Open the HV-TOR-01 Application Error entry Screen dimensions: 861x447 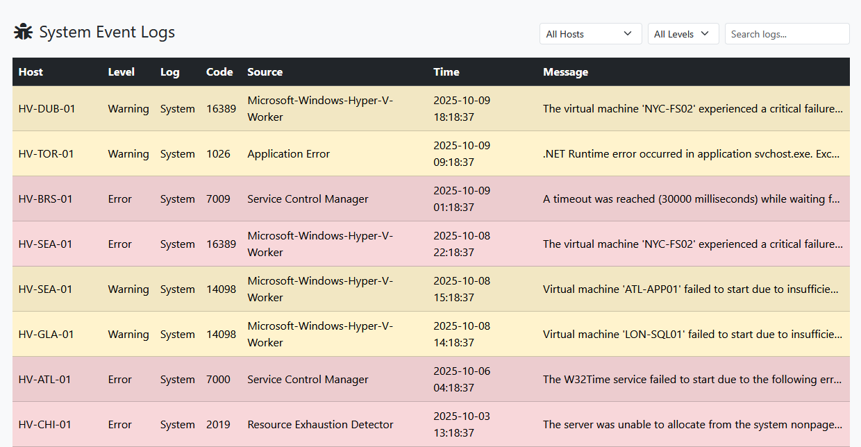pyautogui.click(x=288, y=154)
